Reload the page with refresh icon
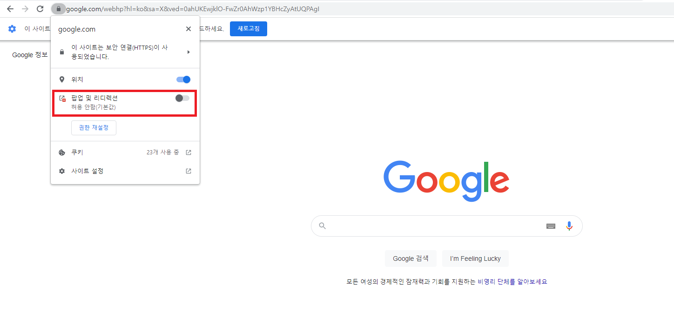 pyautogui.click(x=40, y=9)
